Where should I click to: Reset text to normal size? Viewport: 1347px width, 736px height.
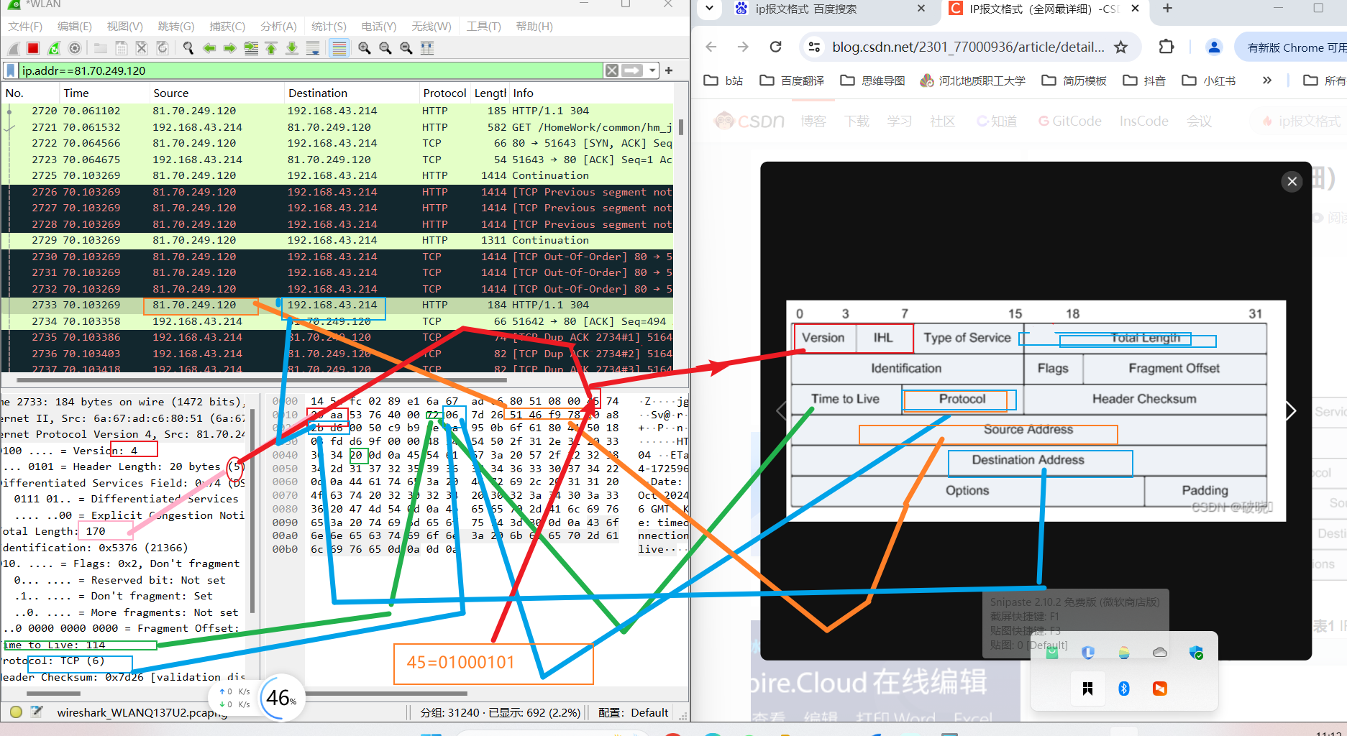pos(406,48)
